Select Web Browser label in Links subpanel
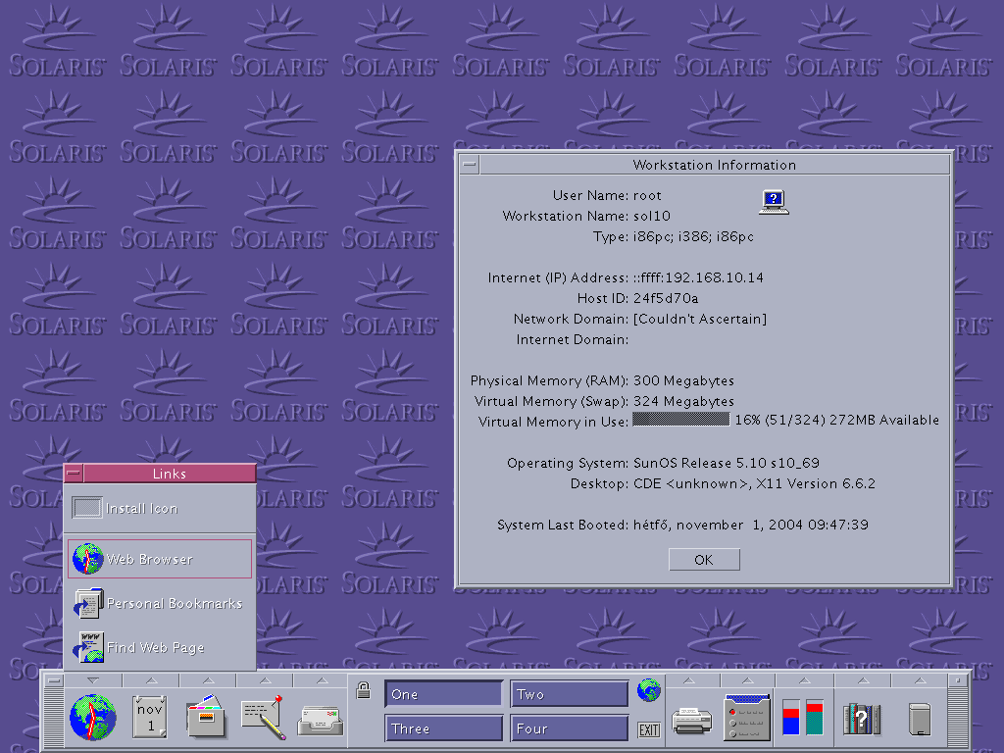1004x753 pixels. tap(149, 559)
